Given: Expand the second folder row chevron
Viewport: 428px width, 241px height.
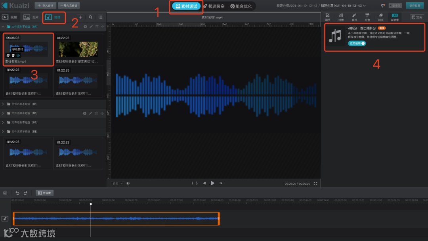Looking at the screenshot, I should (x=3, y=104).
